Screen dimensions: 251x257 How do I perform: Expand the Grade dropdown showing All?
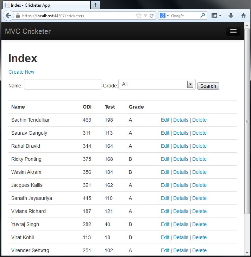pyautogui.click(x=157, y=84)
